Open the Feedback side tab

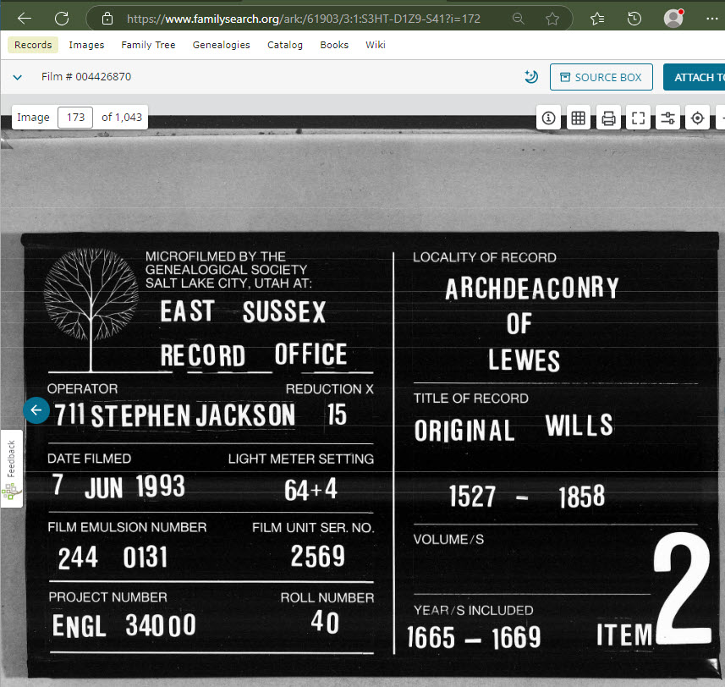coord(11,469)
